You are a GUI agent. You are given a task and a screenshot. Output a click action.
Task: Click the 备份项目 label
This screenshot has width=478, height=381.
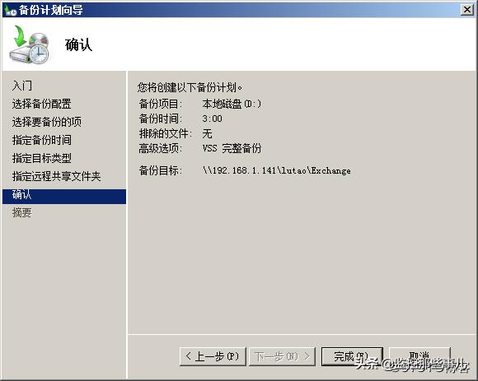(x=161, y=104)
